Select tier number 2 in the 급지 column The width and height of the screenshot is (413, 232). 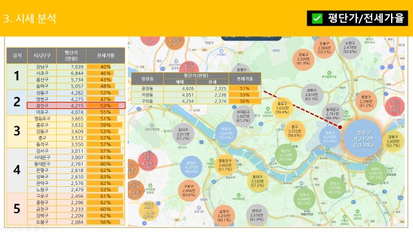coord(17,102)
